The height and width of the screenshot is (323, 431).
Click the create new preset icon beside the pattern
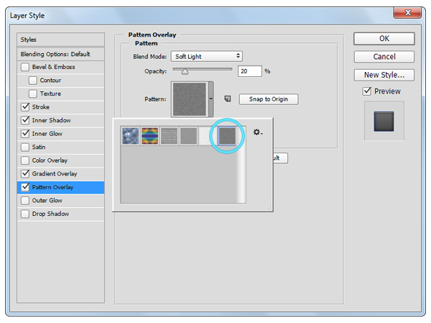[227, 99]
